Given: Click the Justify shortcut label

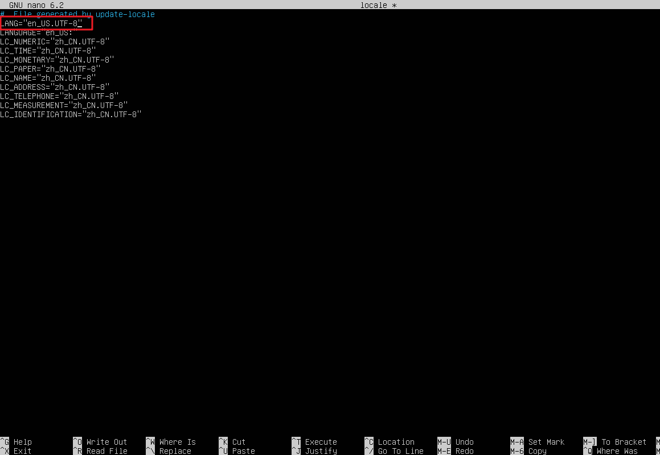Looking at the screenshot, I should click(x=321, y=451).
